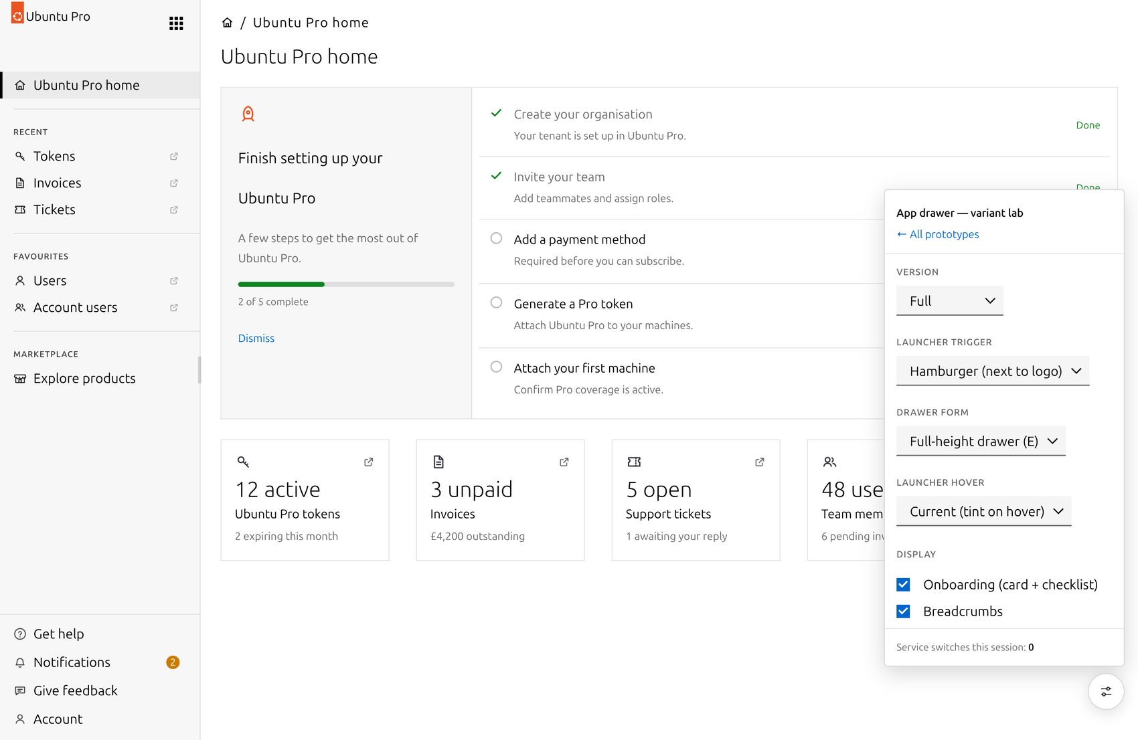Open Account in sidebar footer

coord(100,719)
